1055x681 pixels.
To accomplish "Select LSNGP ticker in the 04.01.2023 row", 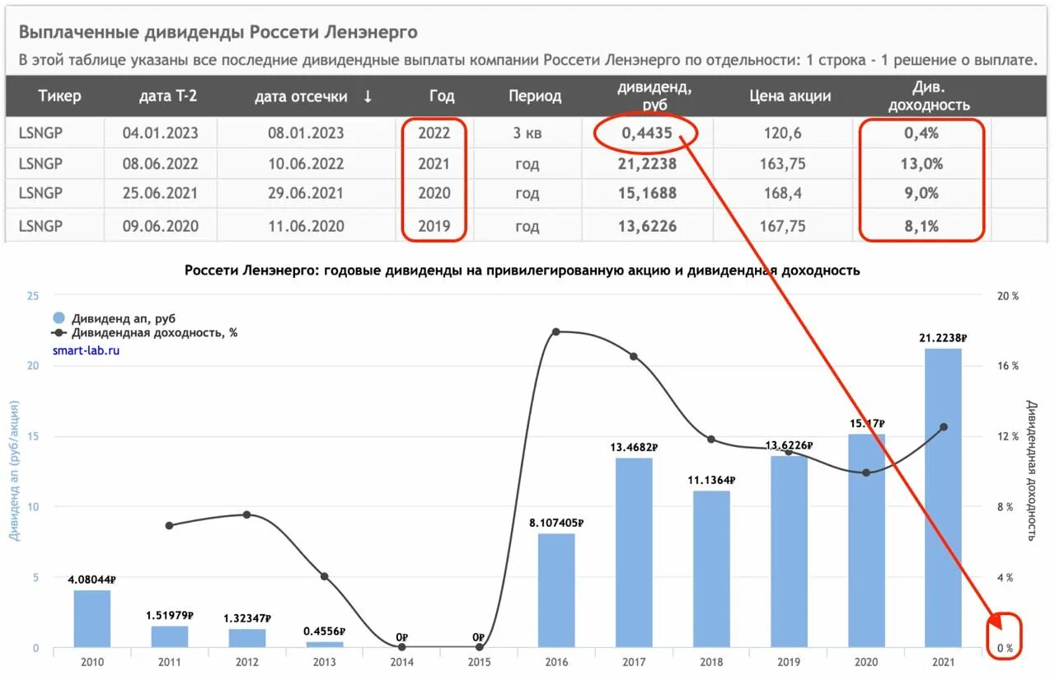I will pyautogui.click(x=40, y=133).
